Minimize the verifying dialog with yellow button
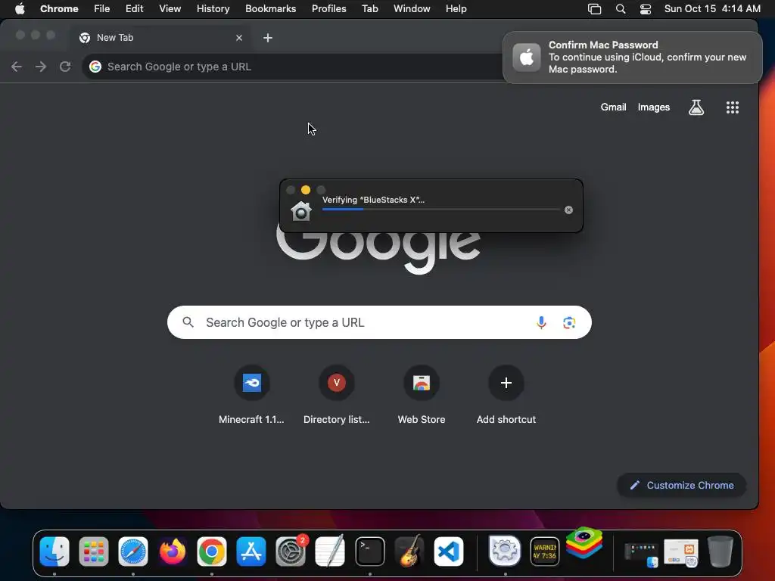The width and height of the screenshot is (775, 581). [x=306, y=190]
